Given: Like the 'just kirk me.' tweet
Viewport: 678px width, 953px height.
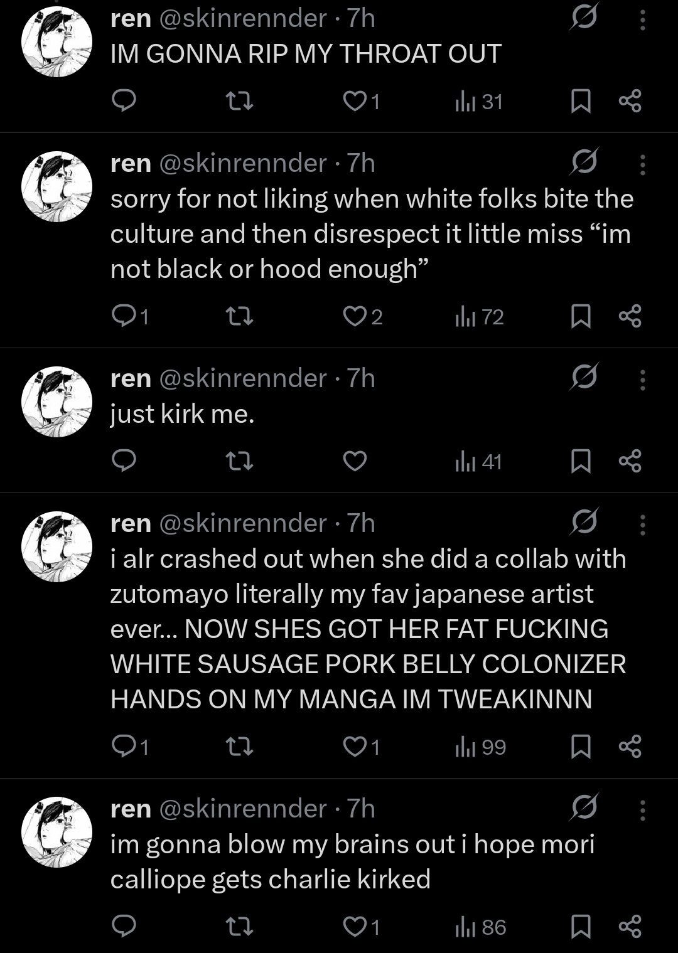Looking at the screenshot, I should [355, 462].
